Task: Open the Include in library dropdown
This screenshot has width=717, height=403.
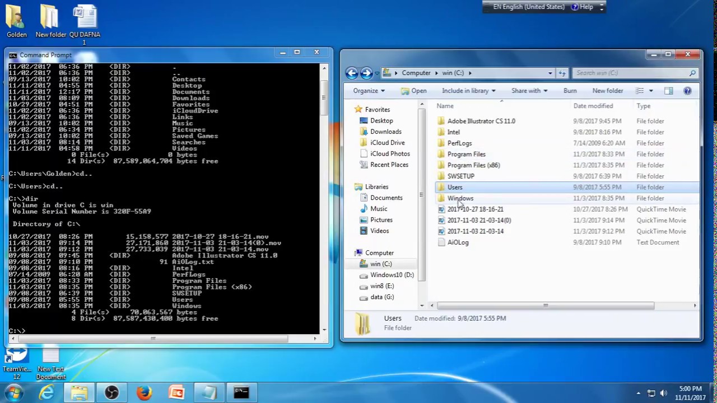Action: coord(469,91)
